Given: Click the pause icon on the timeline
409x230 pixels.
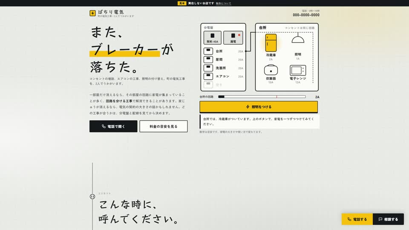Looking at the screenshot, I should (x=92, y=196).
